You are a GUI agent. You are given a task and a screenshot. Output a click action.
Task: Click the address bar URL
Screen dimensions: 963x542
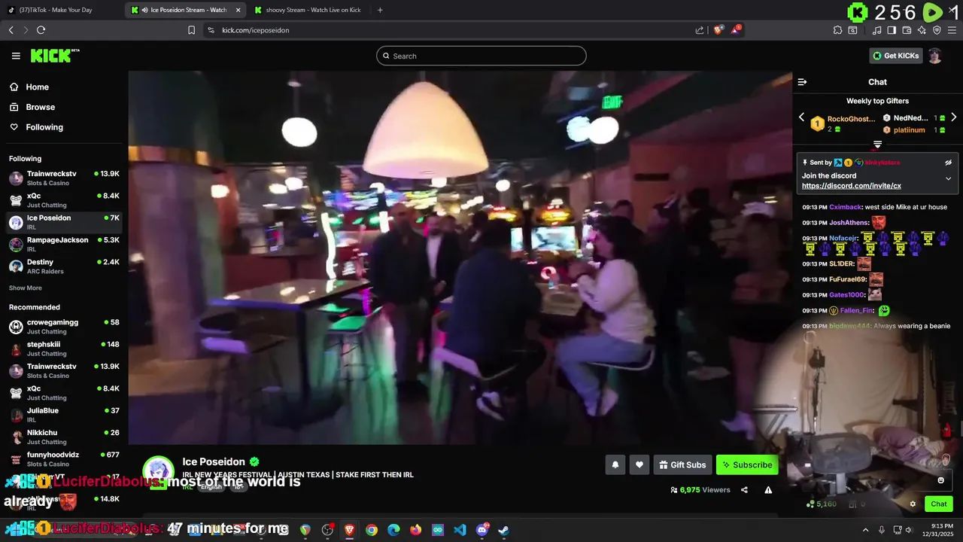point(256,30)
